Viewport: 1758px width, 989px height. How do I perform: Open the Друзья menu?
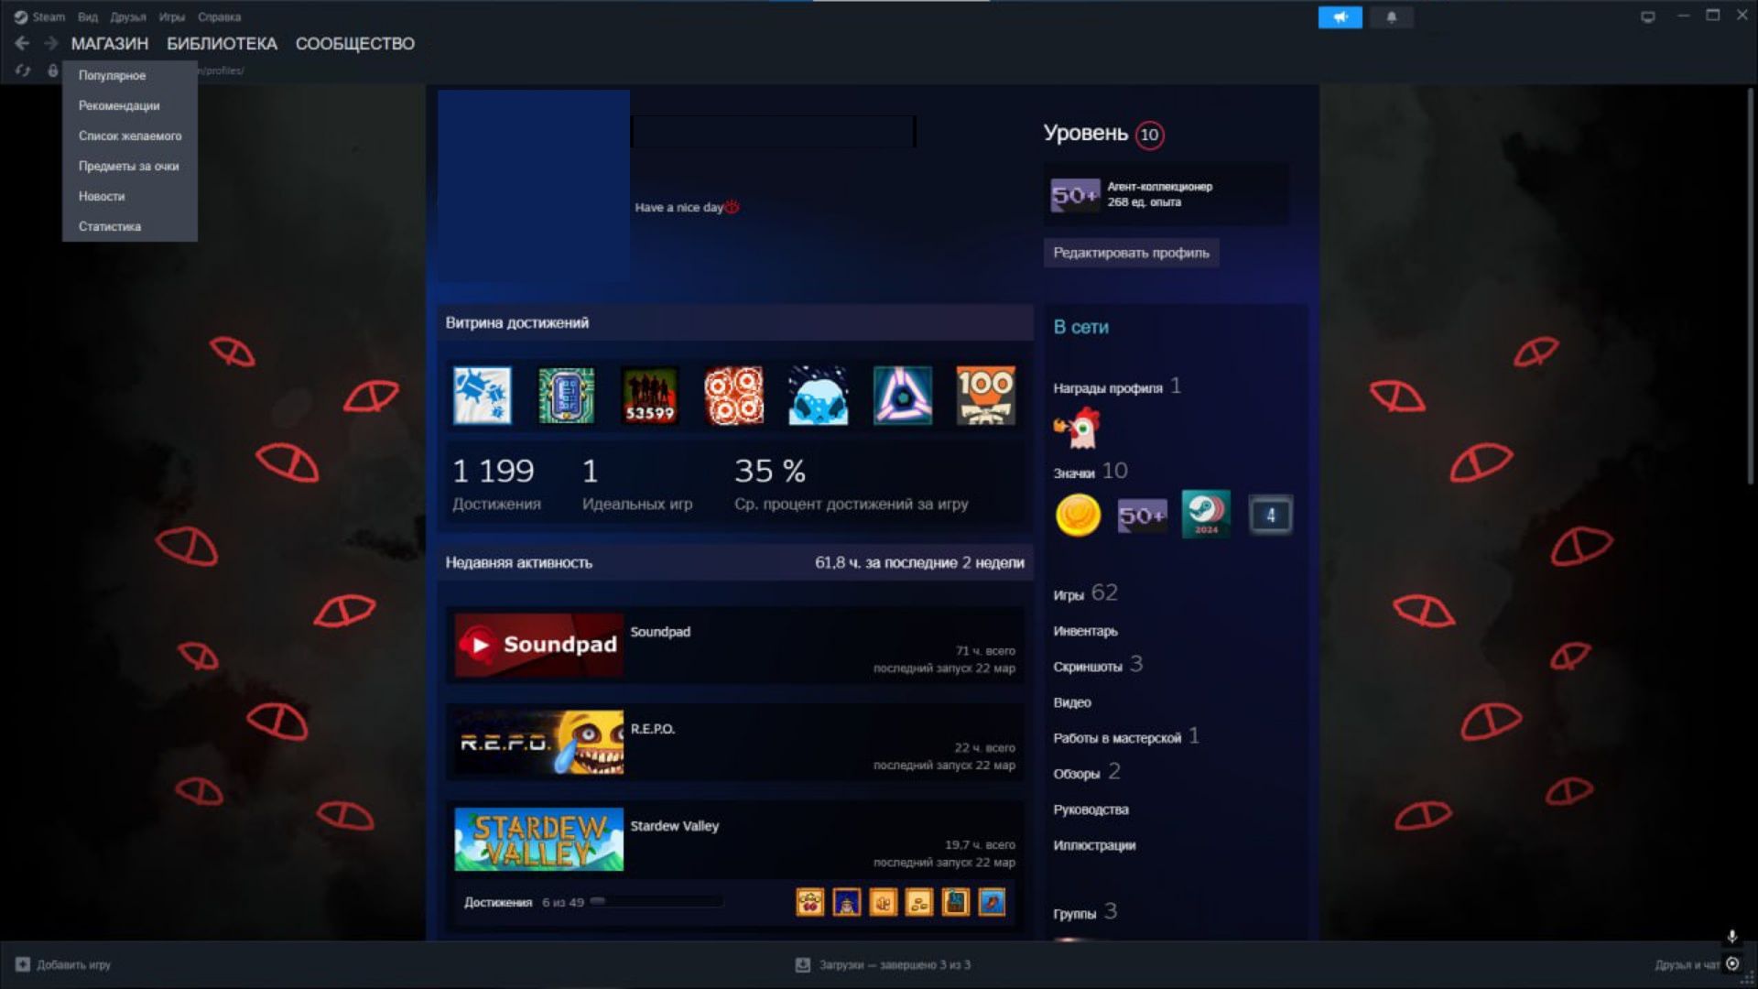[x=128, y=16]
